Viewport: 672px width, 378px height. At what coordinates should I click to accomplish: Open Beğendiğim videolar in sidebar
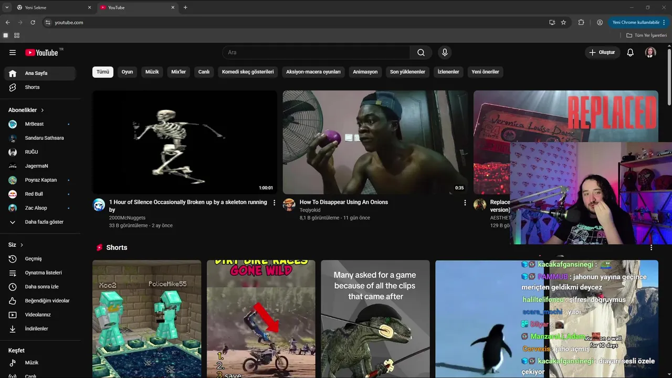coord(40,301)
